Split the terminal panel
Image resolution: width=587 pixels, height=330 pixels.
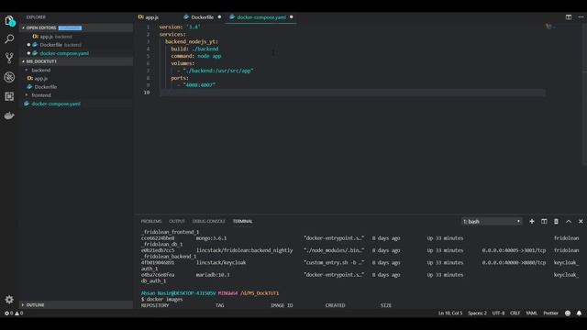click(x=544, y=222)
